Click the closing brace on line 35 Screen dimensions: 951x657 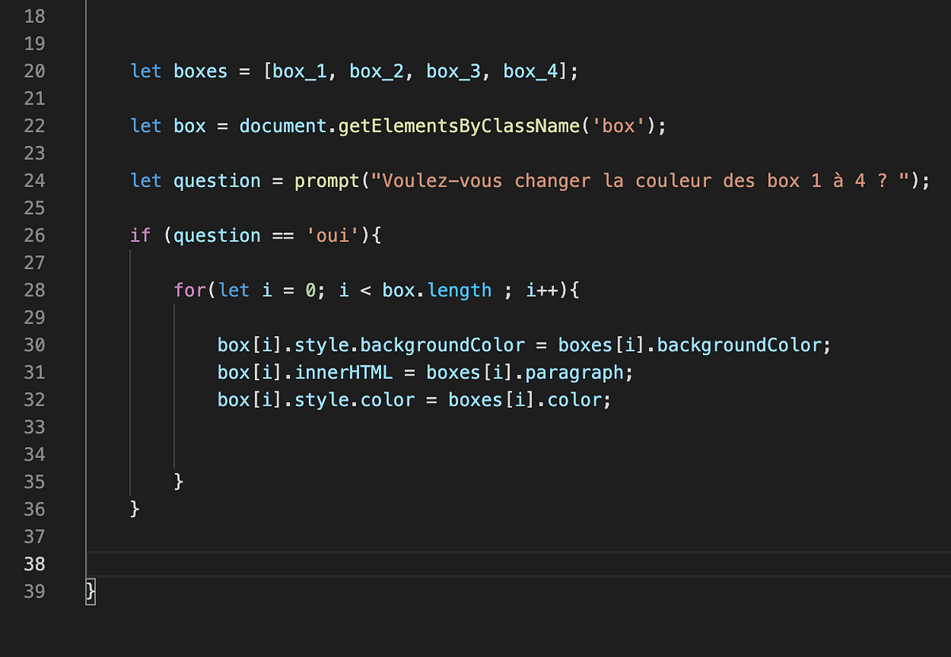178,481
